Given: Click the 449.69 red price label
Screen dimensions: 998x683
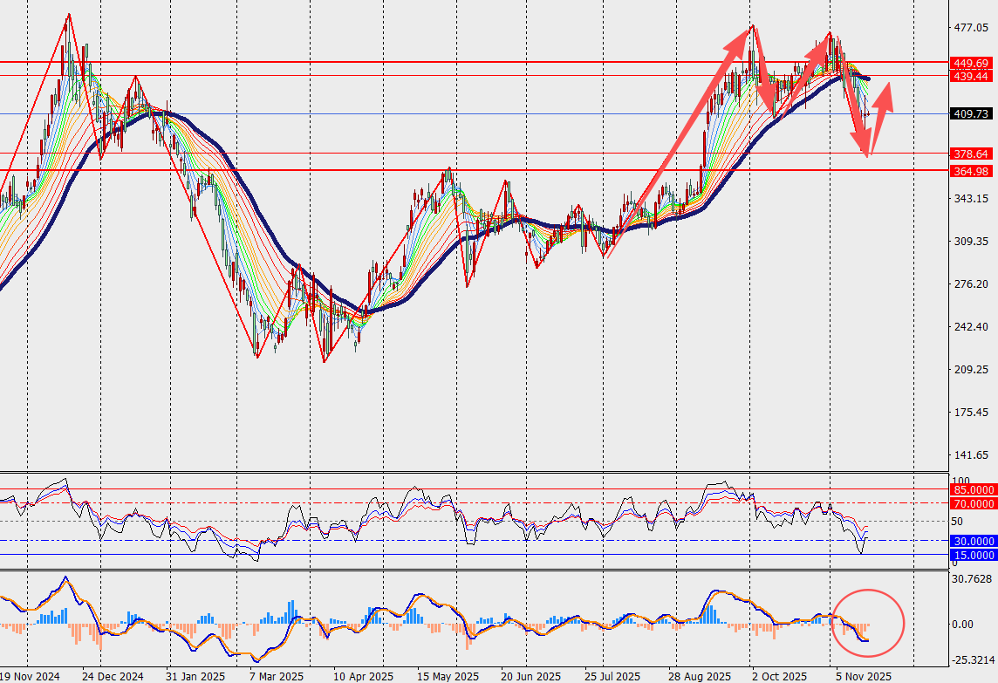Looking at the screenshot, I should [x=973, y=63].
